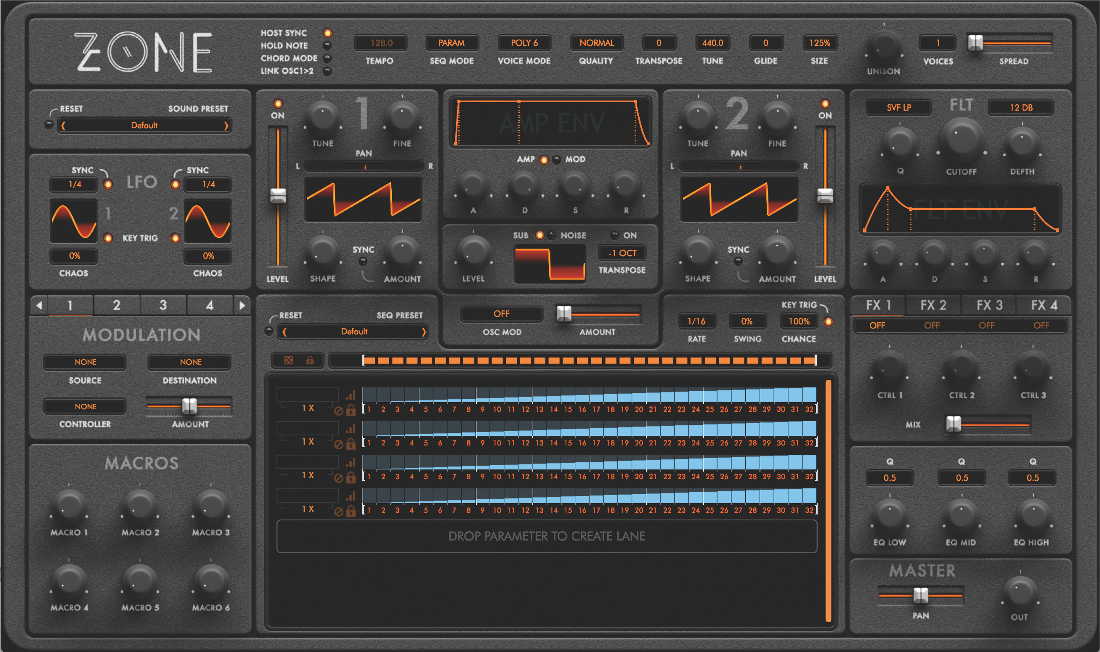Enable Link OSC1>2 toggle
This screenshot has height=652, width=1100.
click(327, 71)
